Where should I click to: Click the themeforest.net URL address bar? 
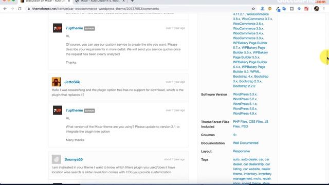[96, 9]
